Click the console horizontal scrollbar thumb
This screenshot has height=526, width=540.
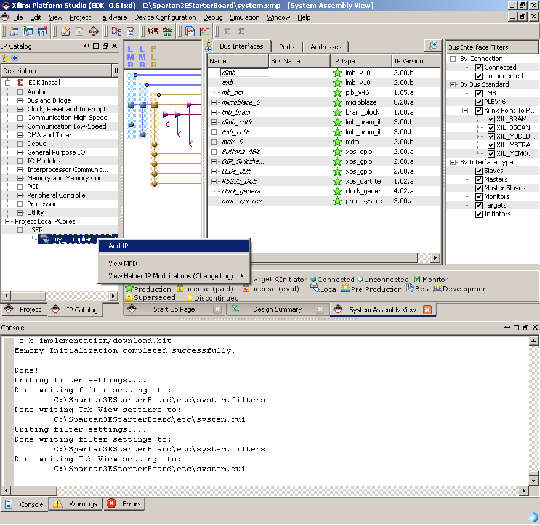(34, 490)
